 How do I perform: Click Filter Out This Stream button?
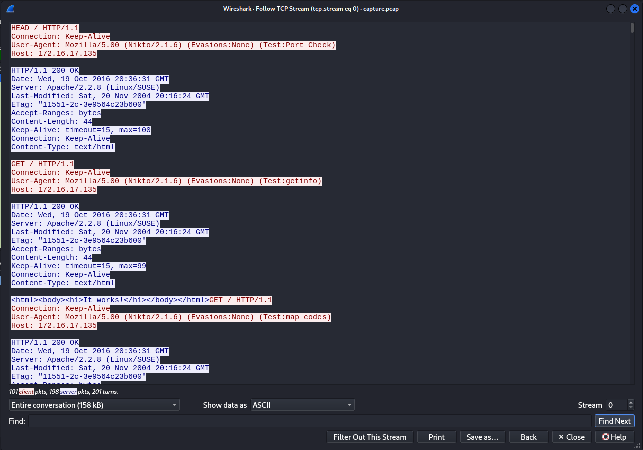pos(370,437)
